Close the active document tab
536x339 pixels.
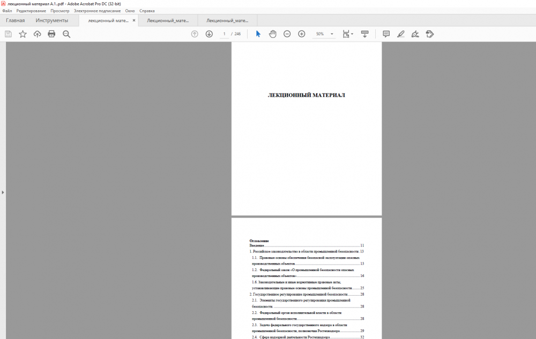[134, 20]
